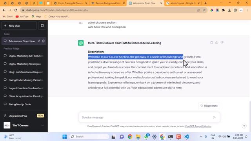The image size is (251, 141).
Task: Open Client Acquisition for Developers chat
Action: tap(24, 96)
